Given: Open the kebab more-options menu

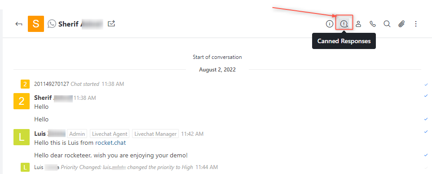Looking at the screenshot, I should [x=416, y=24].
